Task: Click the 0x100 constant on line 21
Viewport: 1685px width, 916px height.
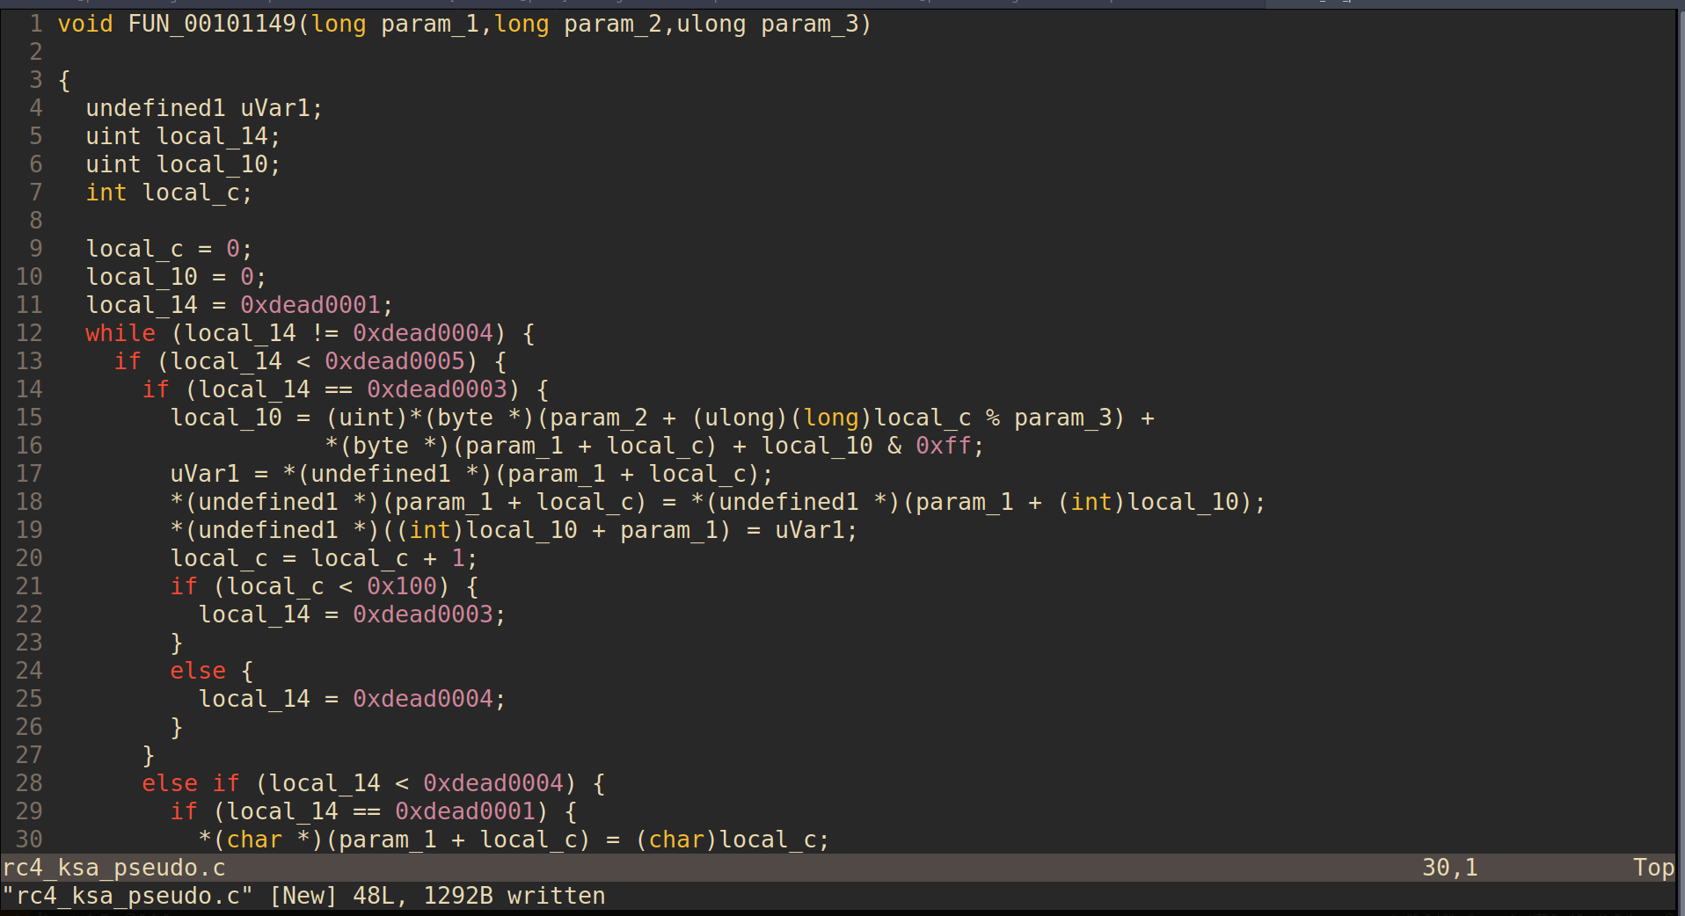Action: [402, 586]
